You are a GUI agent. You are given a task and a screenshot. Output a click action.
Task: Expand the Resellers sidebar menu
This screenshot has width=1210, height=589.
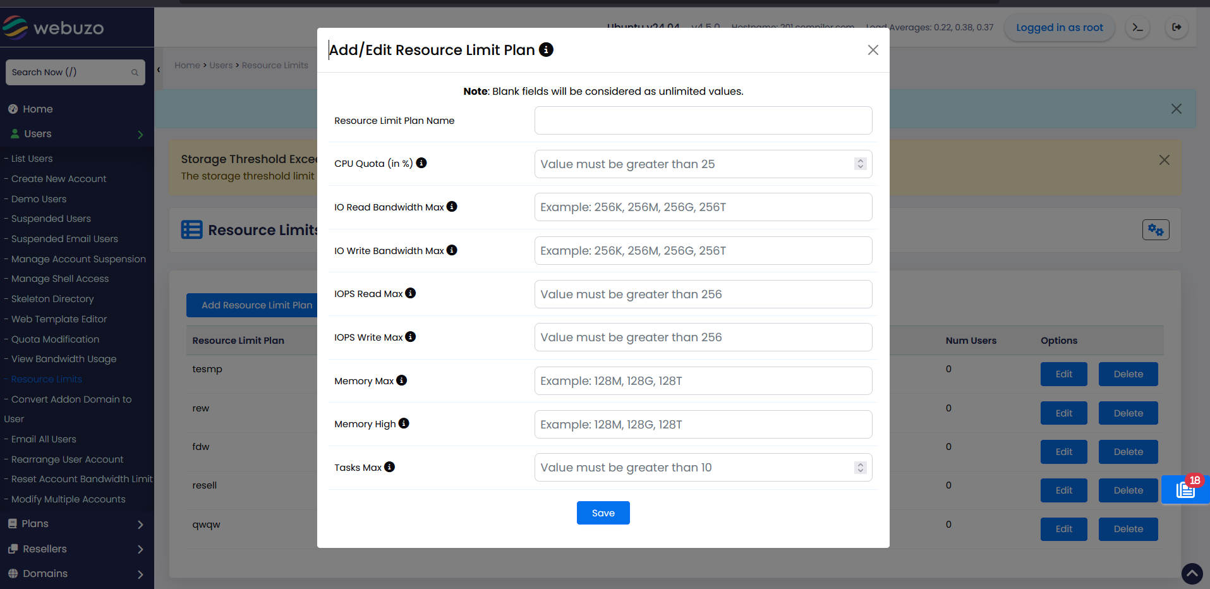[77, 549]
